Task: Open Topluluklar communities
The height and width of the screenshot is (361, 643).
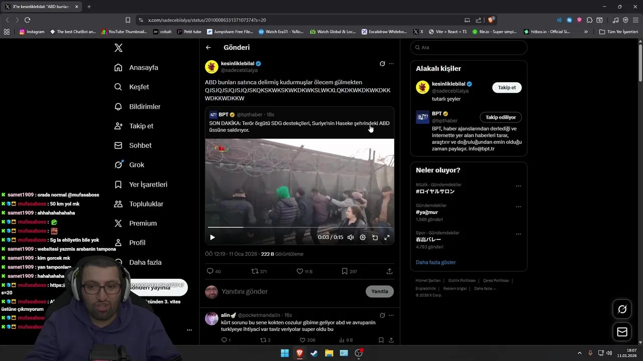Action: pyautogui.click(x=139, y=204)
